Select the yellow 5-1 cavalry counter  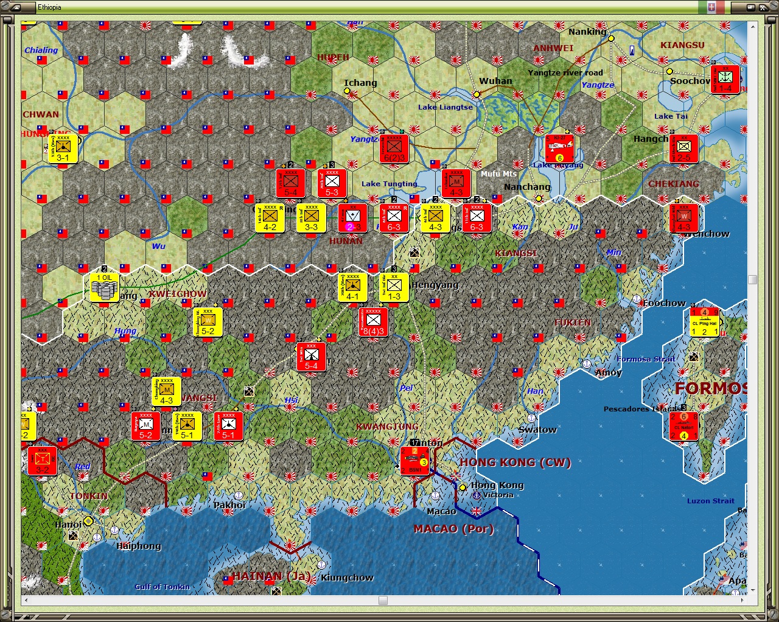pos(187,426)
